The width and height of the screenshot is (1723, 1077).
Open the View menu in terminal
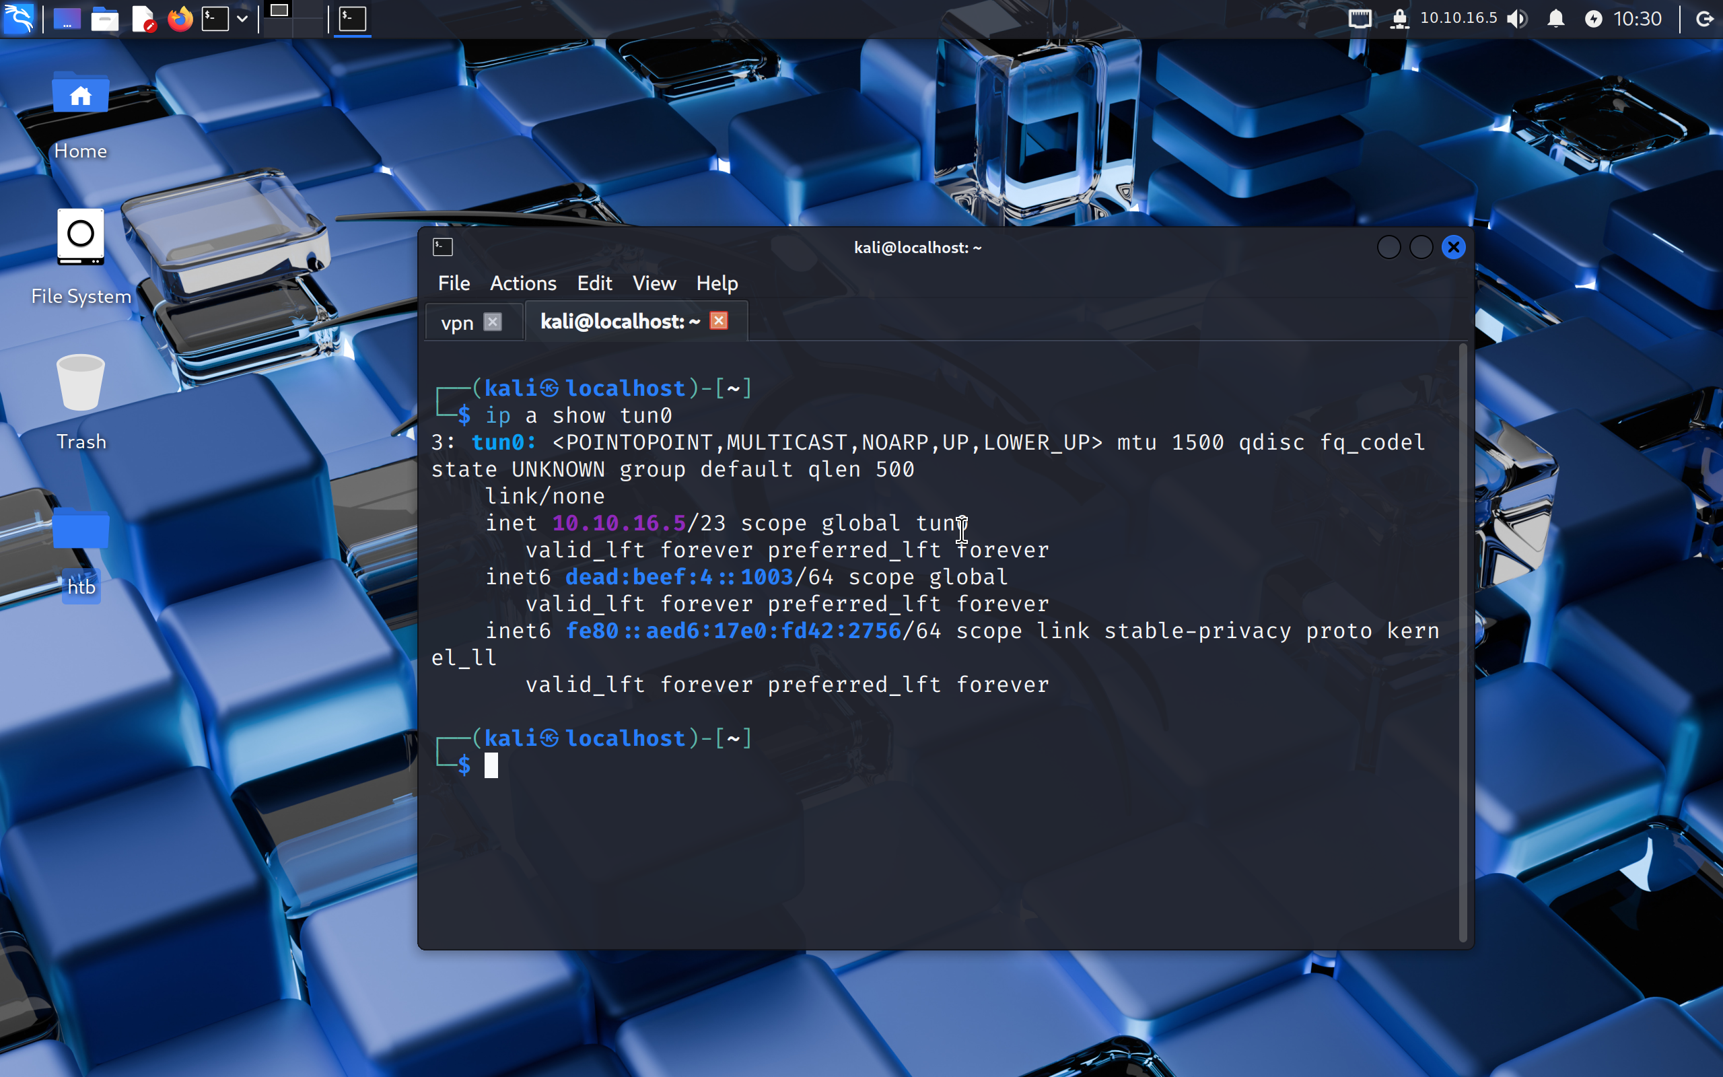pos(654,283)
